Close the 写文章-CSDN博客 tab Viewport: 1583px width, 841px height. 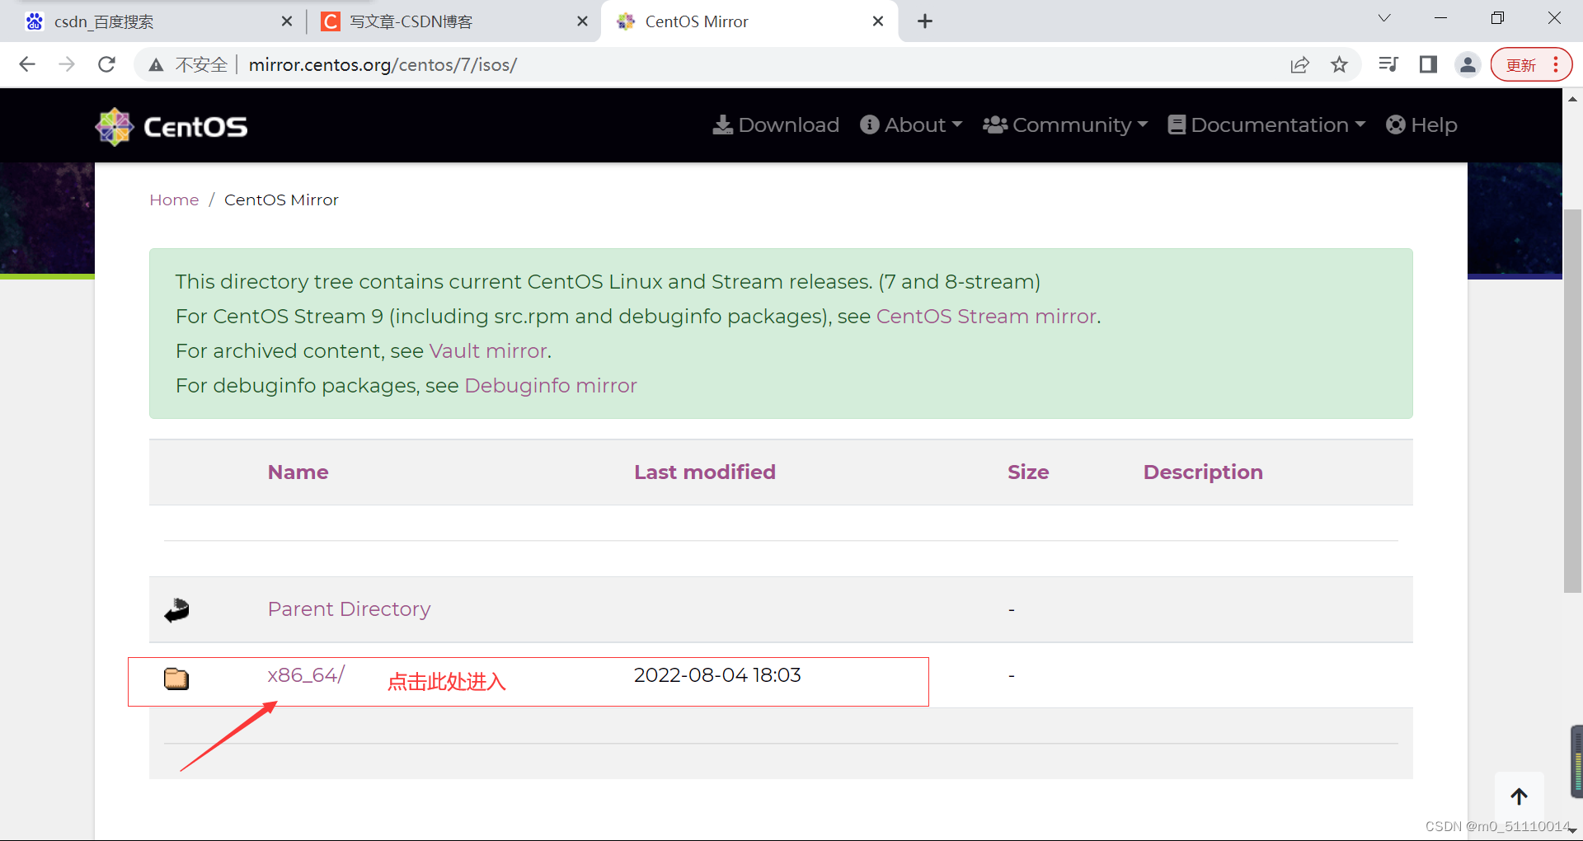pyautogui.click(x=582, y=21)
